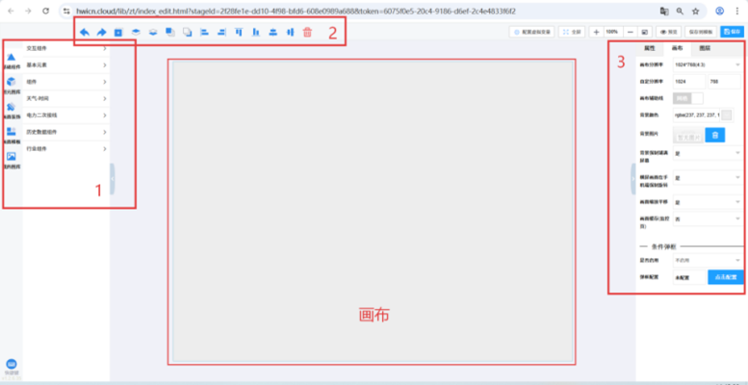This screenshot has height=385, width=748.
Task: Collapse the left component panel handle
Action: [113, 178]
